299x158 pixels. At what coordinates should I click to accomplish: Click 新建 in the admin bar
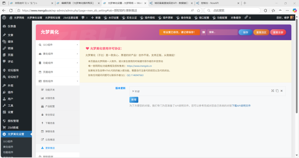click(x=96, y=18)
